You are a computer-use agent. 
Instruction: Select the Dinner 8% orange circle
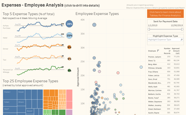click(x=69, y=47)
